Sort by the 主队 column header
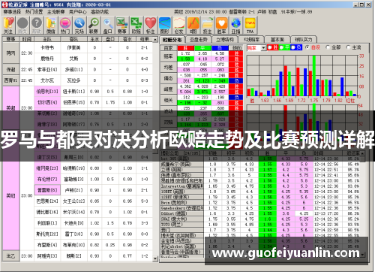This screenshot has width=375, height=272. click(47, 39)
